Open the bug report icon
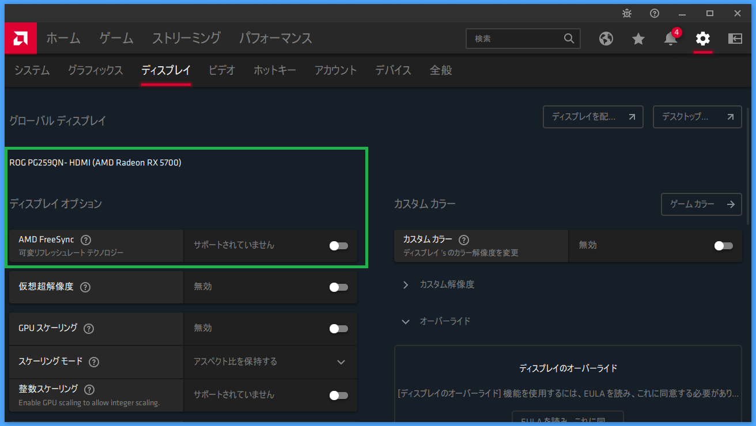The height and width of the screenshot is (426, 756). pos(627,13)
